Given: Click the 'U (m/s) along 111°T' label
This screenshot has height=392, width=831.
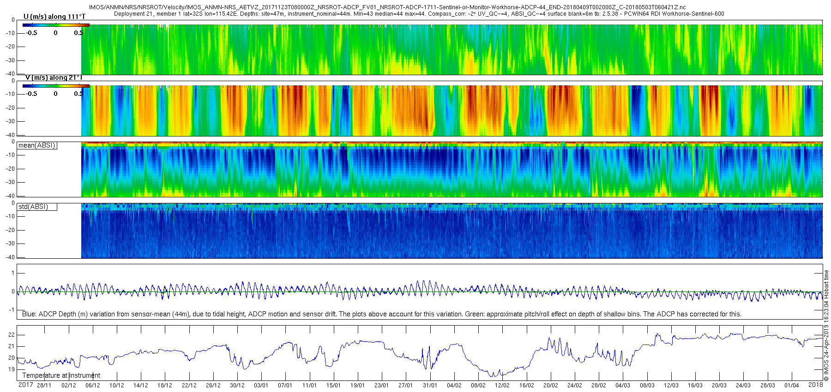Looking at the screenshot, I should tap(54, 17).
